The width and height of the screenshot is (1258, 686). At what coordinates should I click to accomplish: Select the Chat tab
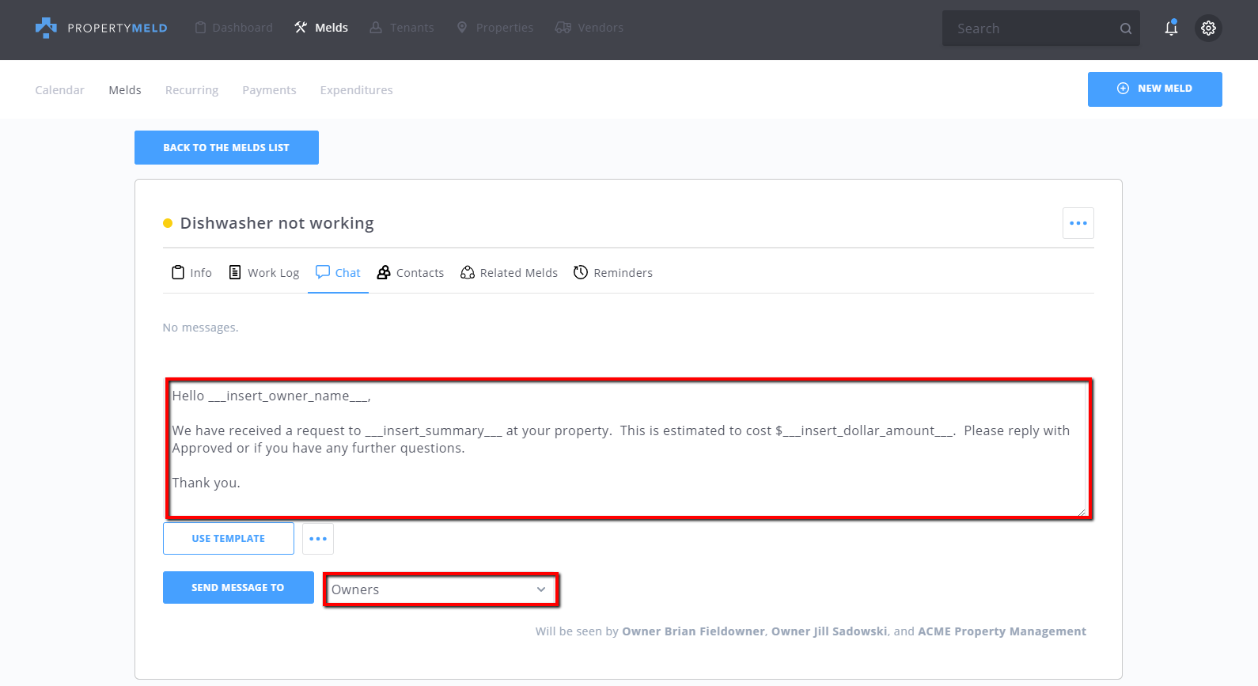click(x=338, y=272)
